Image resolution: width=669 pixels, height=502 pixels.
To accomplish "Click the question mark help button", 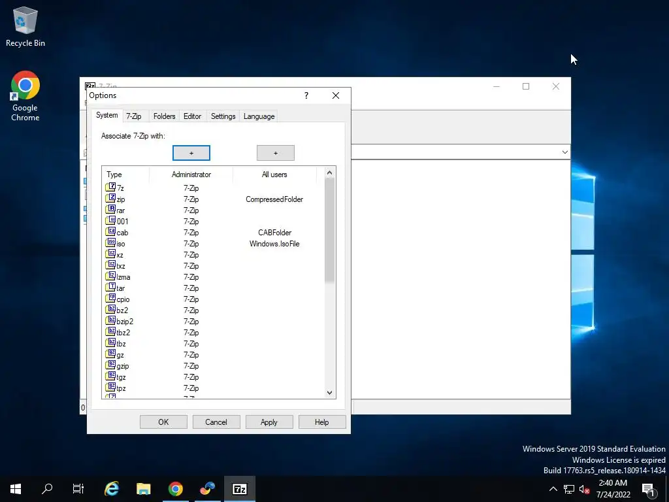I will click(x=306, y=95).
